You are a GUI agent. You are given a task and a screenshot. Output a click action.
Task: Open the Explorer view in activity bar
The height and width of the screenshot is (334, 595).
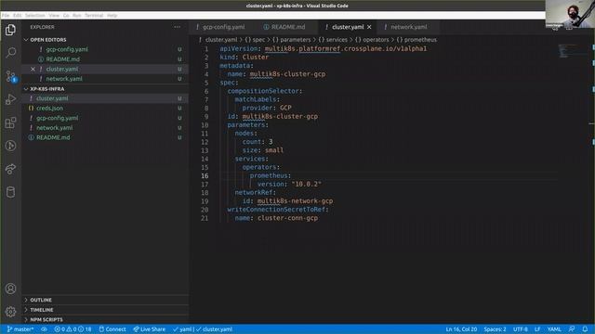(x=10, y=30)
